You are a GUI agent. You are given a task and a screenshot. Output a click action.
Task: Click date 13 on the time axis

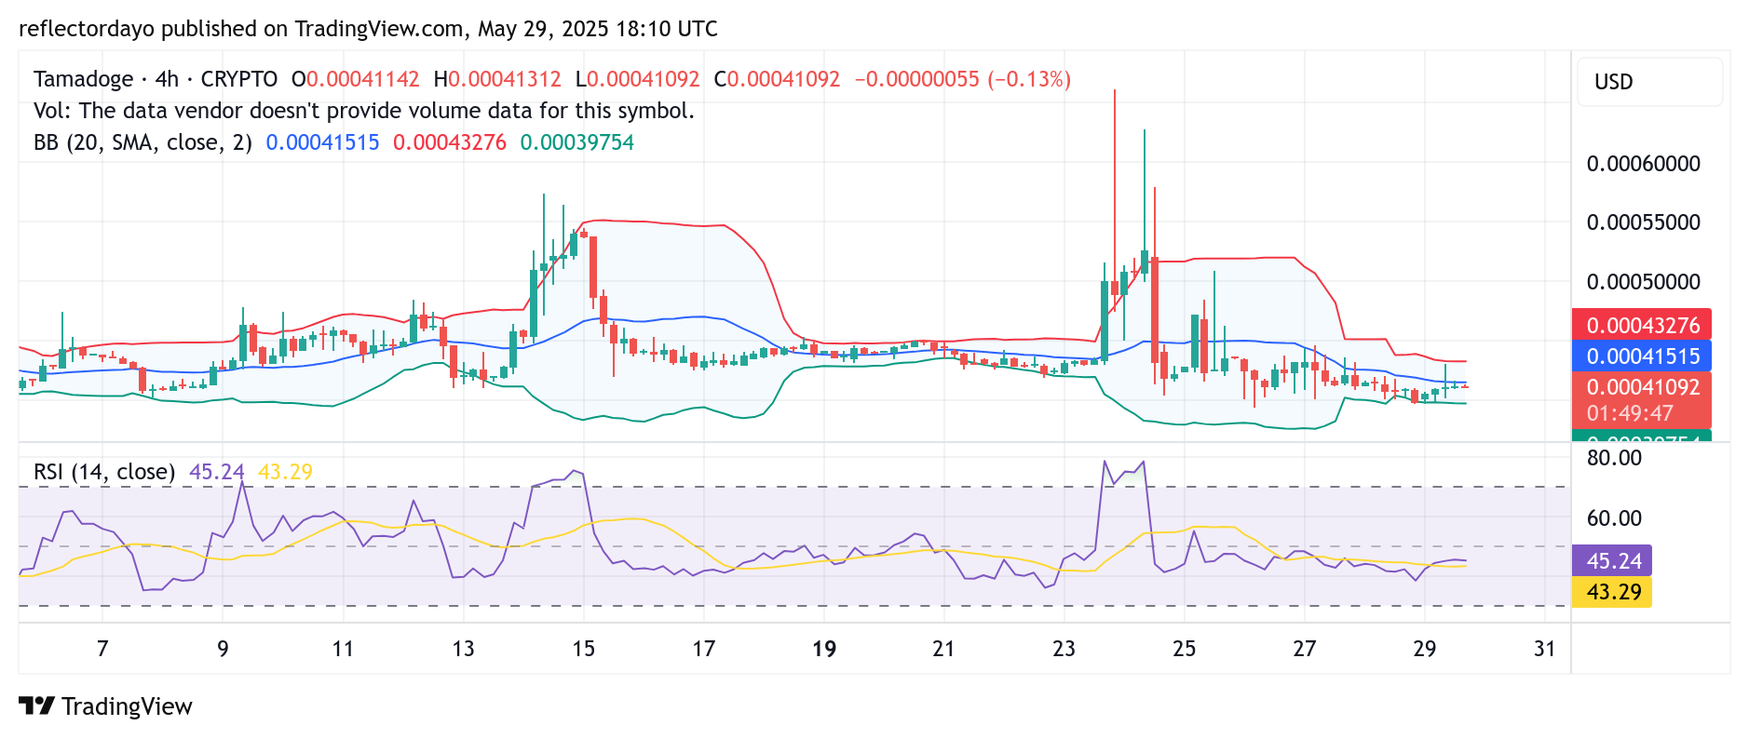(x=463, y=649)
